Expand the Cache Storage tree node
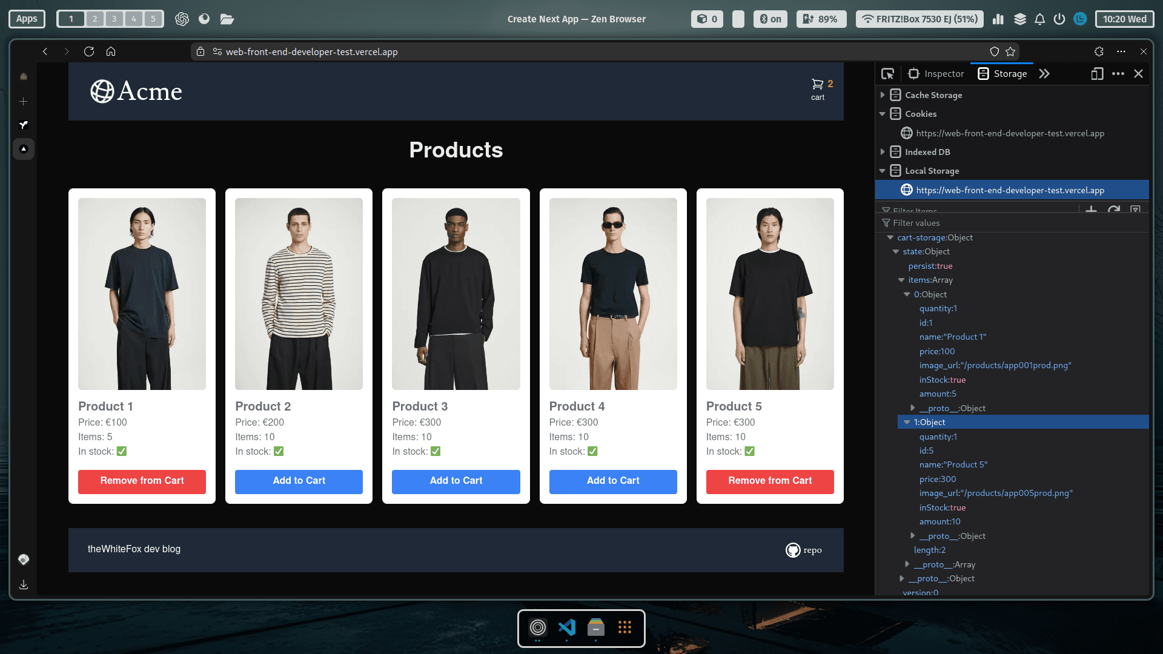Image resolution: width=1163 pixels, height=654 pixels. 883,95
